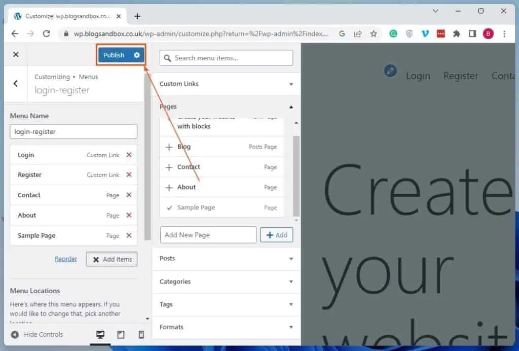Click the Publish button
519x351 pixels.
115,55
